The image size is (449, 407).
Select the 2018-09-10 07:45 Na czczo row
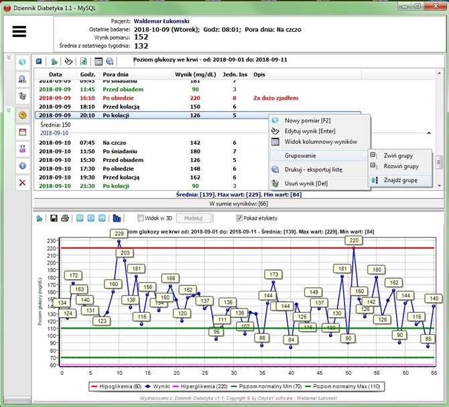151,143
